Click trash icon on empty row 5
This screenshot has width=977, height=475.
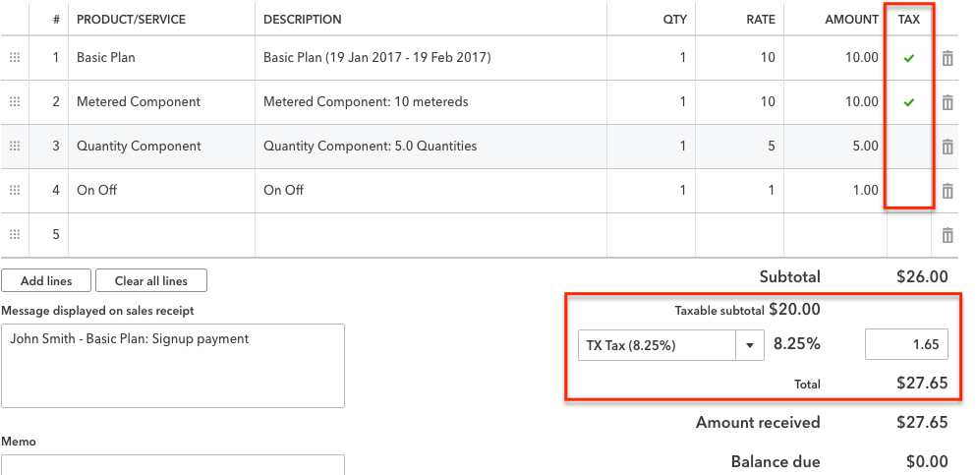(948, 235)
